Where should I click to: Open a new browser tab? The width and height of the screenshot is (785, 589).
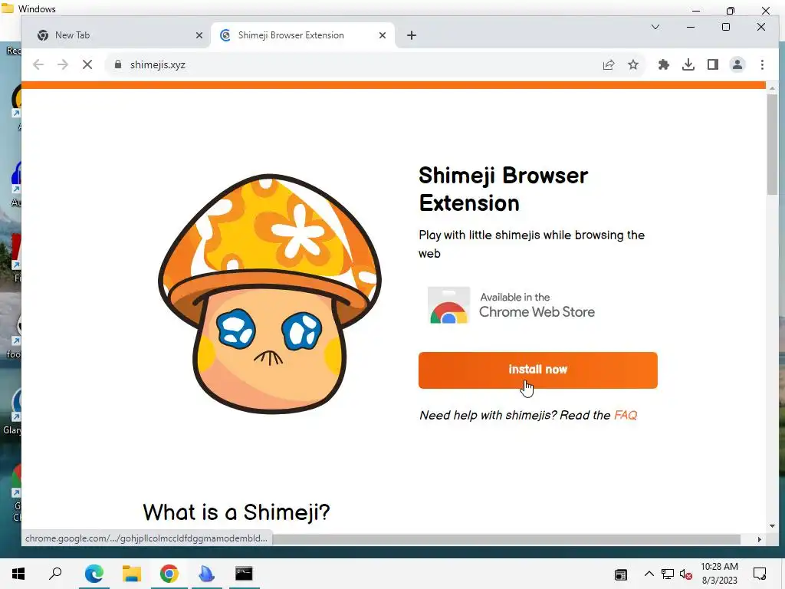(412, 35)
